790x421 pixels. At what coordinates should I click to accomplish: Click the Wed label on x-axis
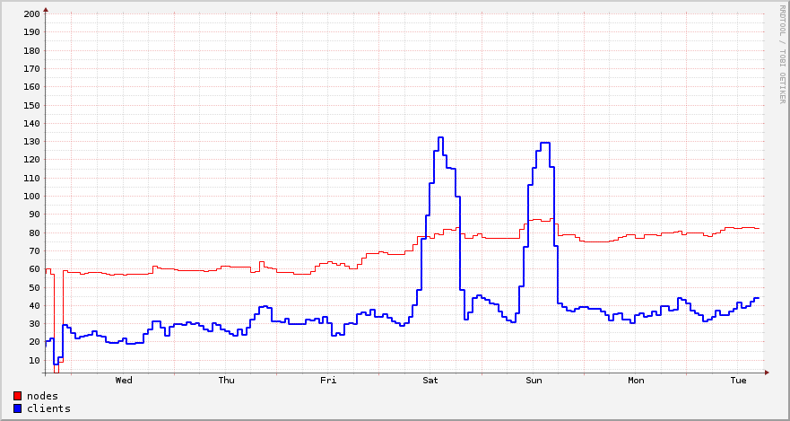coord(124,381)
